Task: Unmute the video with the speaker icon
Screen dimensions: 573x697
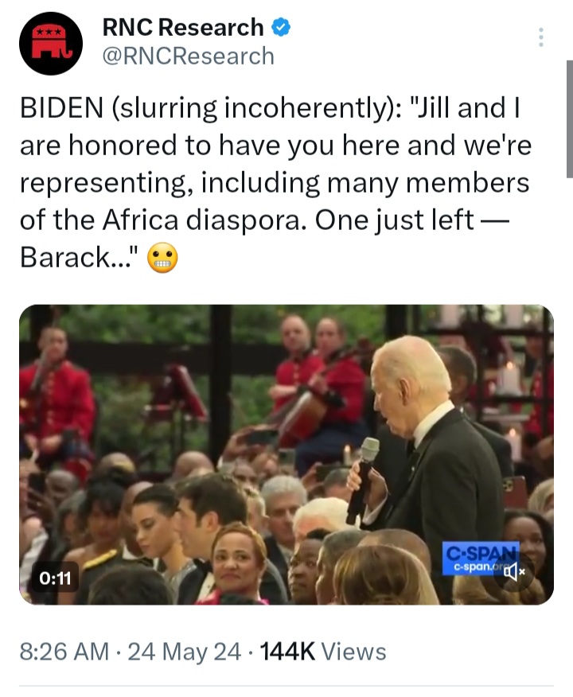Action: (514, 571)
